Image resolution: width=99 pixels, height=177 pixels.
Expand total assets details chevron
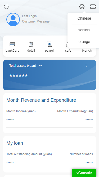pos(87,66)
